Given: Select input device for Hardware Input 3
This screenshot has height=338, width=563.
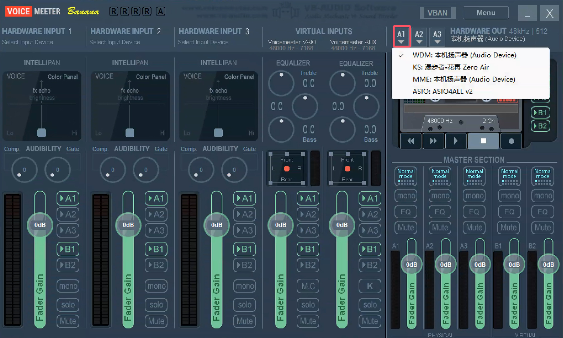Looking at the screenshot, I should tap(203, 42).
